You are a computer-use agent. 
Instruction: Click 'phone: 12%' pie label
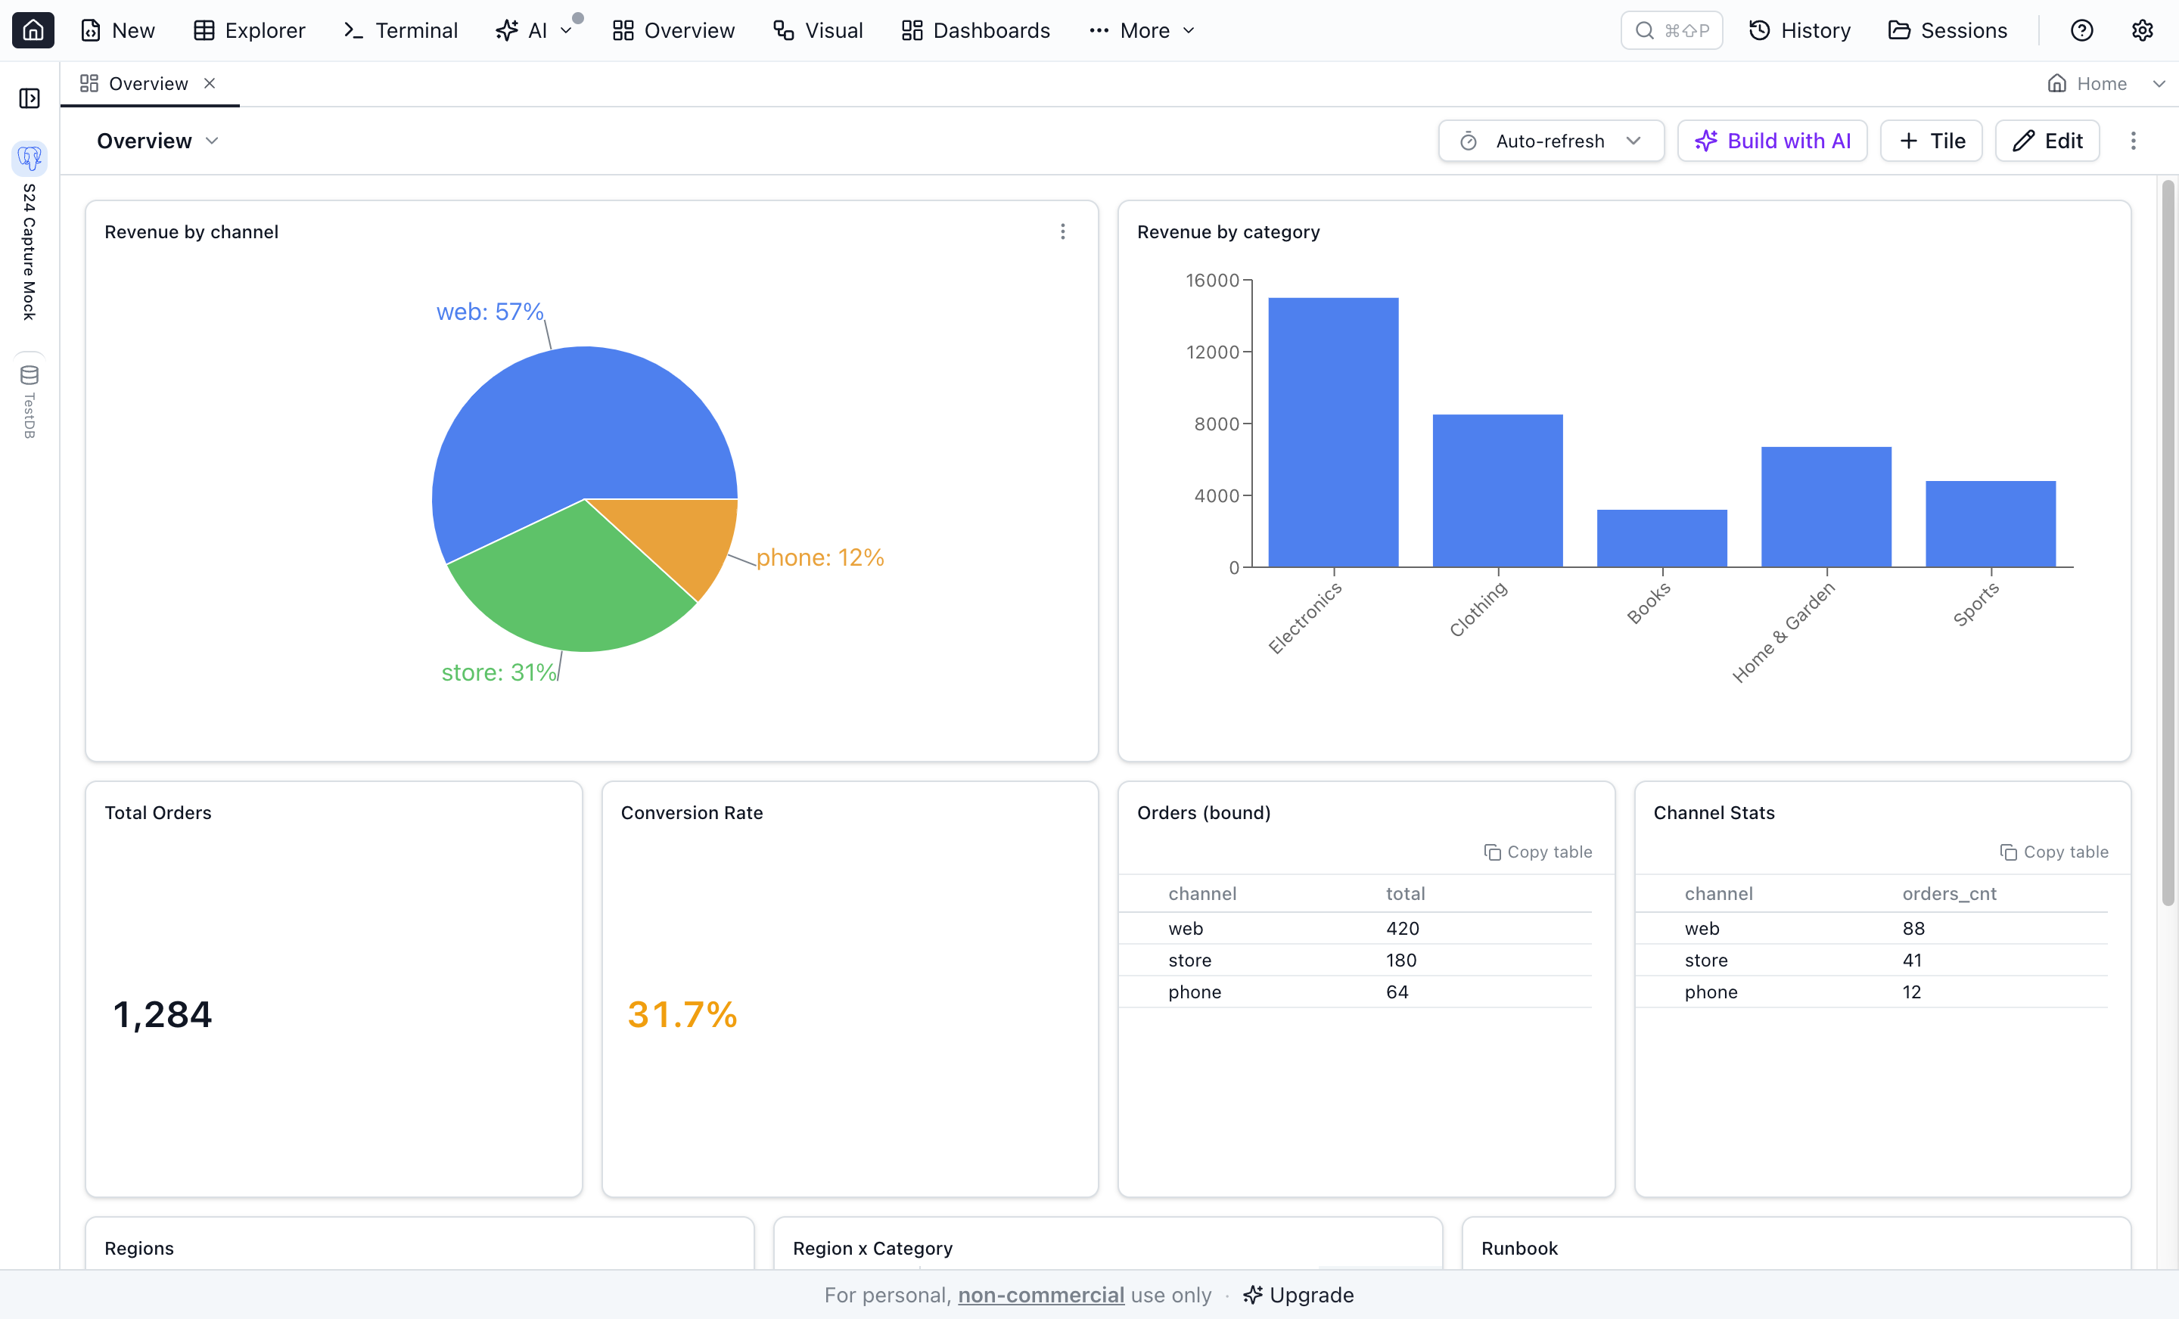click(x=820, y=557)
